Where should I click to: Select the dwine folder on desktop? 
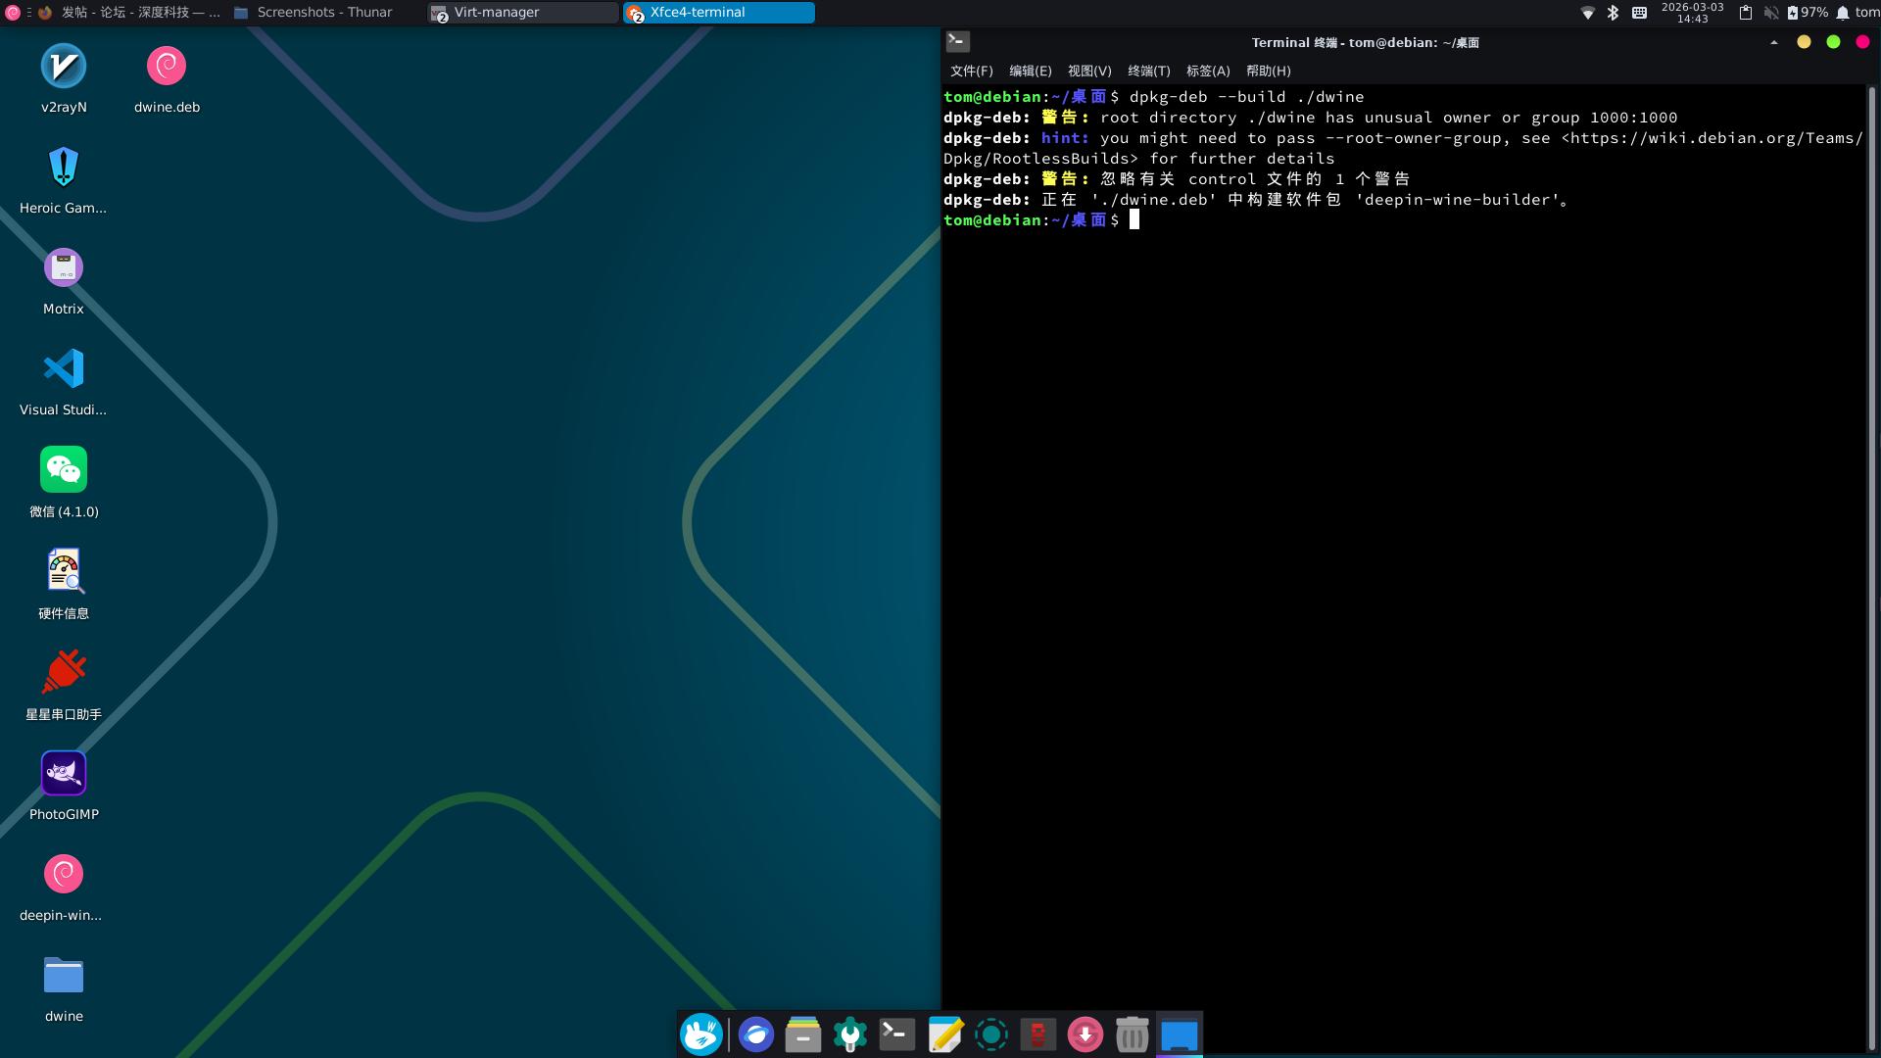click(x=64, y=976)
